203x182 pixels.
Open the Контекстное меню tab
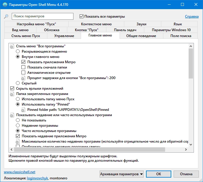click(x=96, y=24)
